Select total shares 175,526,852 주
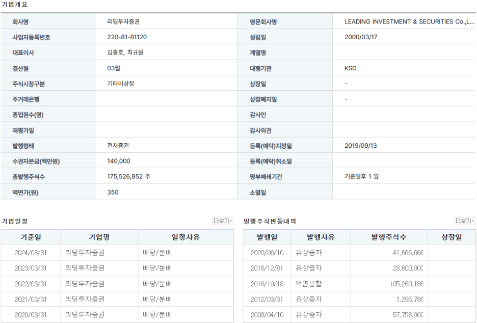Viewport: 477px width, 323px height. (x=129, y=177)
